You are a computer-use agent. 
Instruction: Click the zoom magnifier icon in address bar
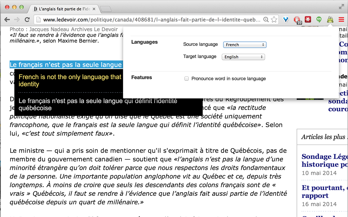point(266,20)
